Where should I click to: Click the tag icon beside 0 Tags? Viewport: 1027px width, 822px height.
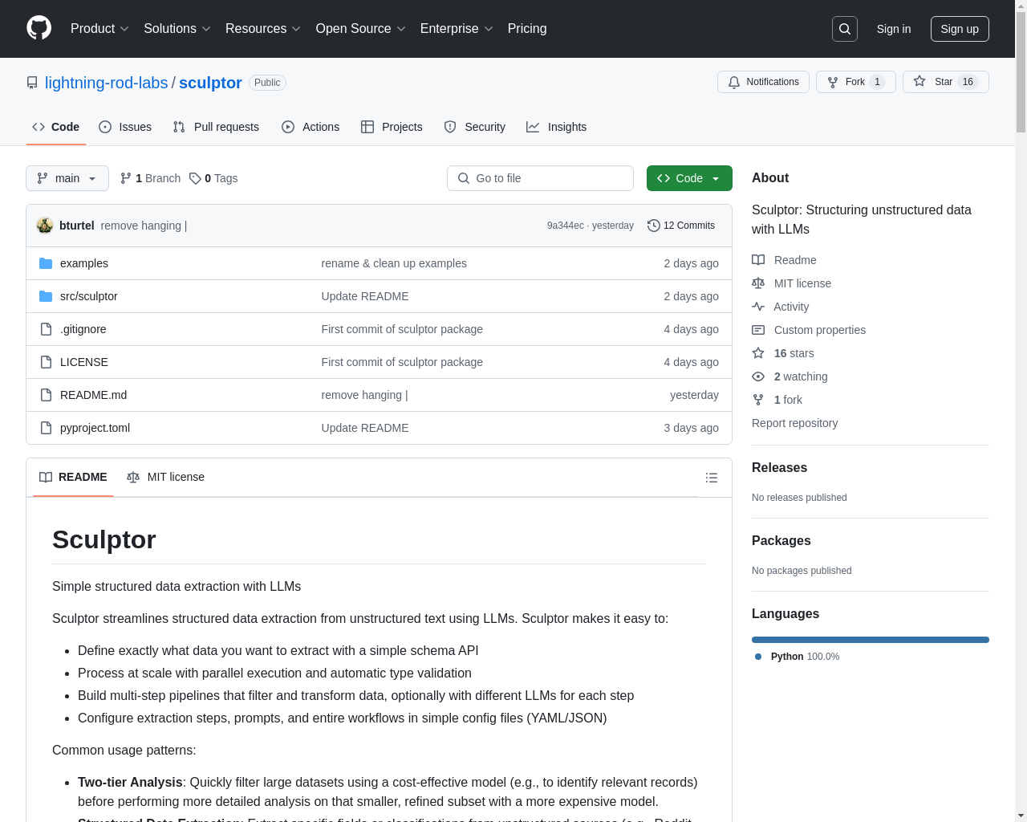tap(195, 178)
